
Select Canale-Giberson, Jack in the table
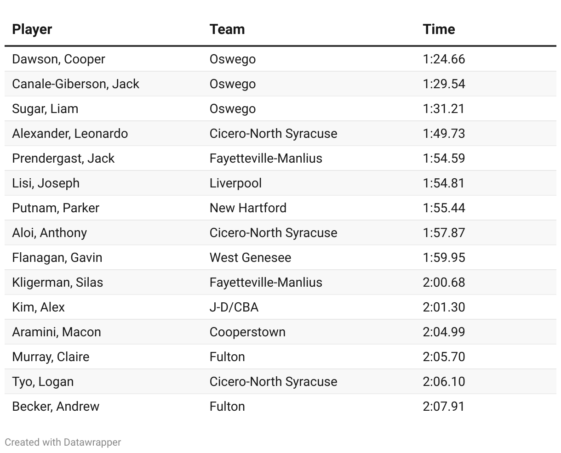click(75, 84)
